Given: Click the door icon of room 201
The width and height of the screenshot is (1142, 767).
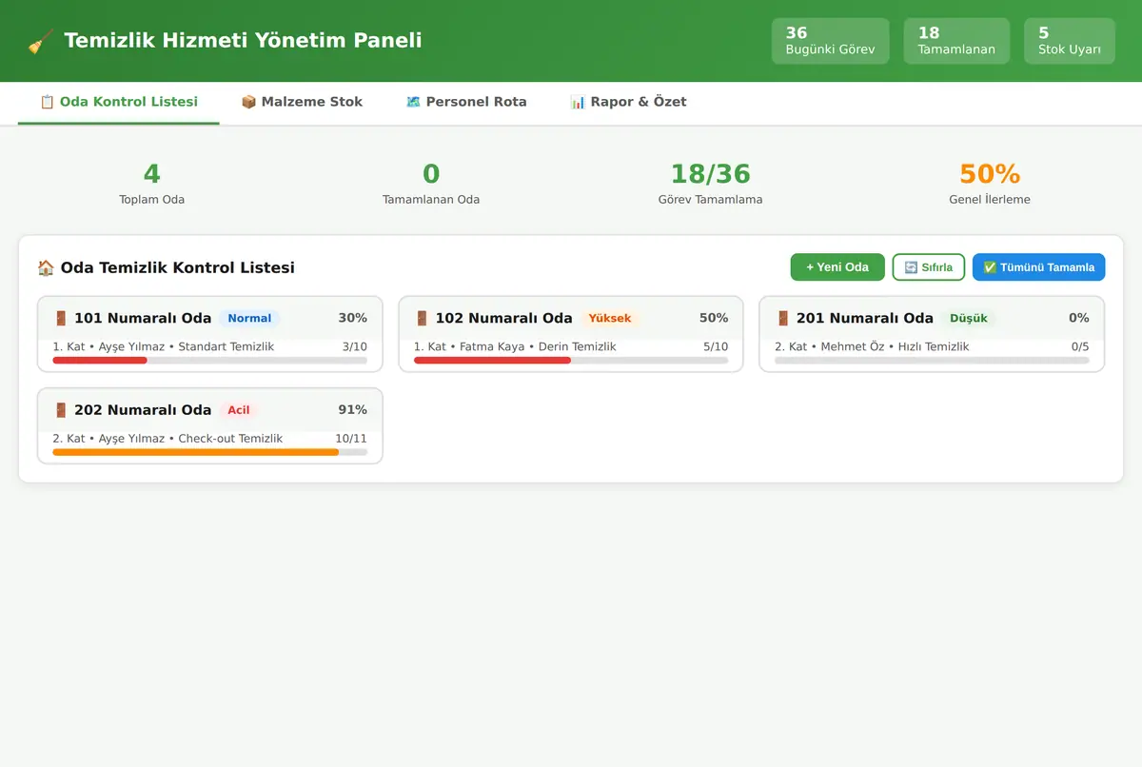Looking at the screenshot, I should 782,318.
